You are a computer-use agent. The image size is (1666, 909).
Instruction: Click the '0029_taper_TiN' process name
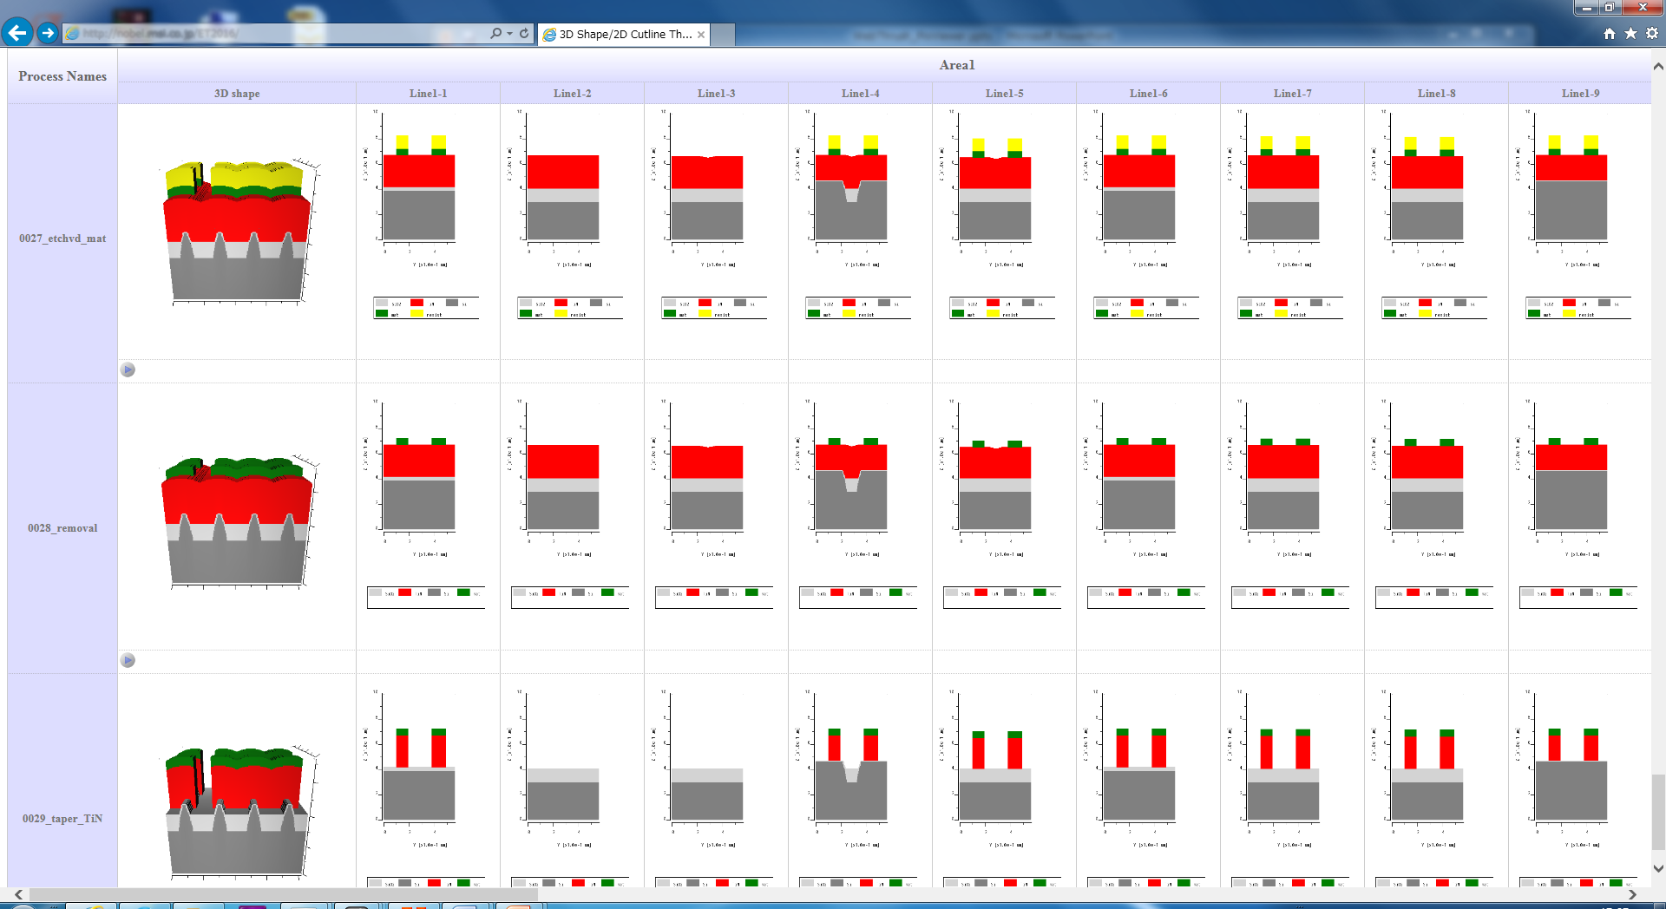pyautogui.click(x=62, y=819)
